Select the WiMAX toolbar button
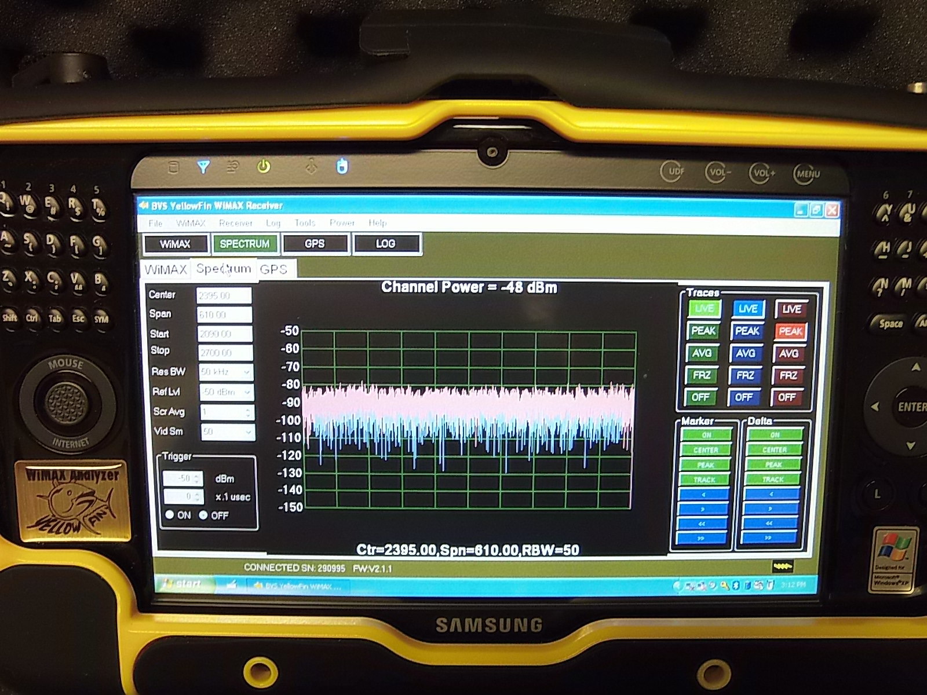 click(x=177, y=244)
